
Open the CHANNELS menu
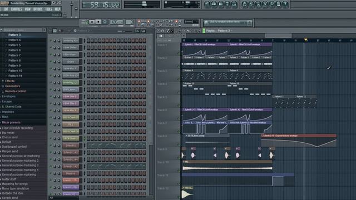point(17,9)
